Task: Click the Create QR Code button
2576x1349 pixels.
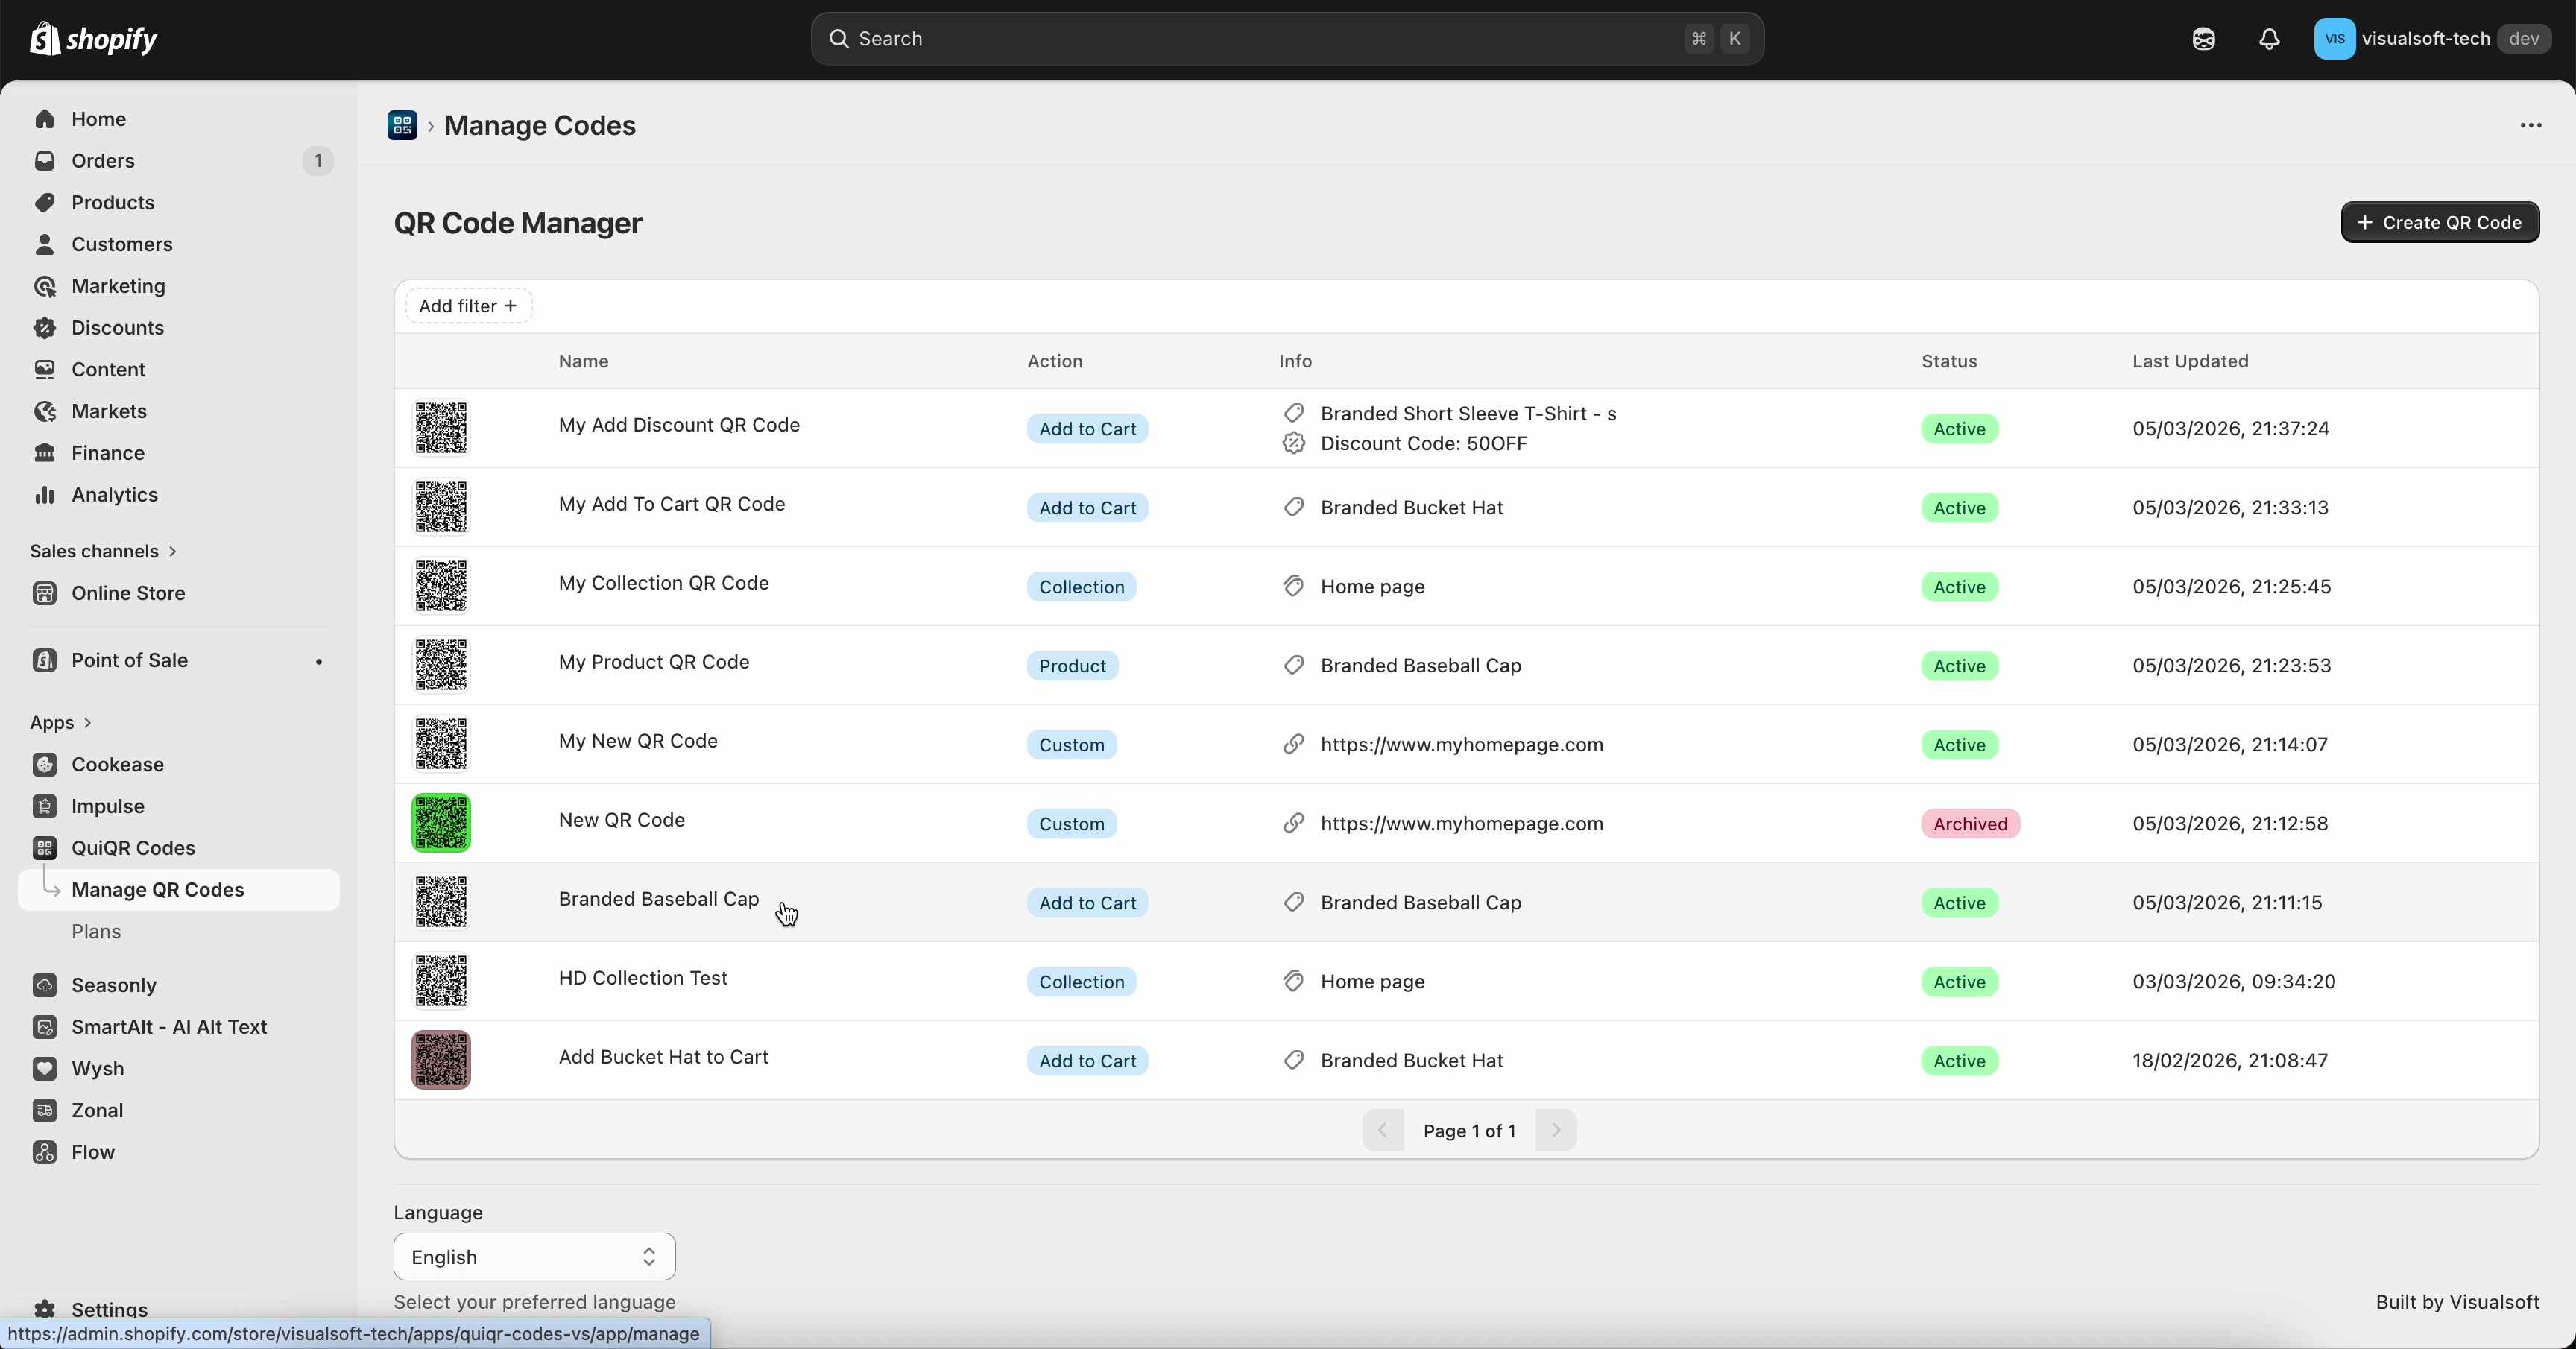Action: pos(2440,222)
